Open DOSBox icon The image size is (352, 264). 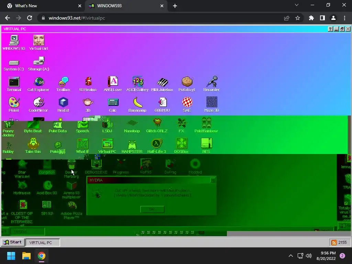(181, 146)
